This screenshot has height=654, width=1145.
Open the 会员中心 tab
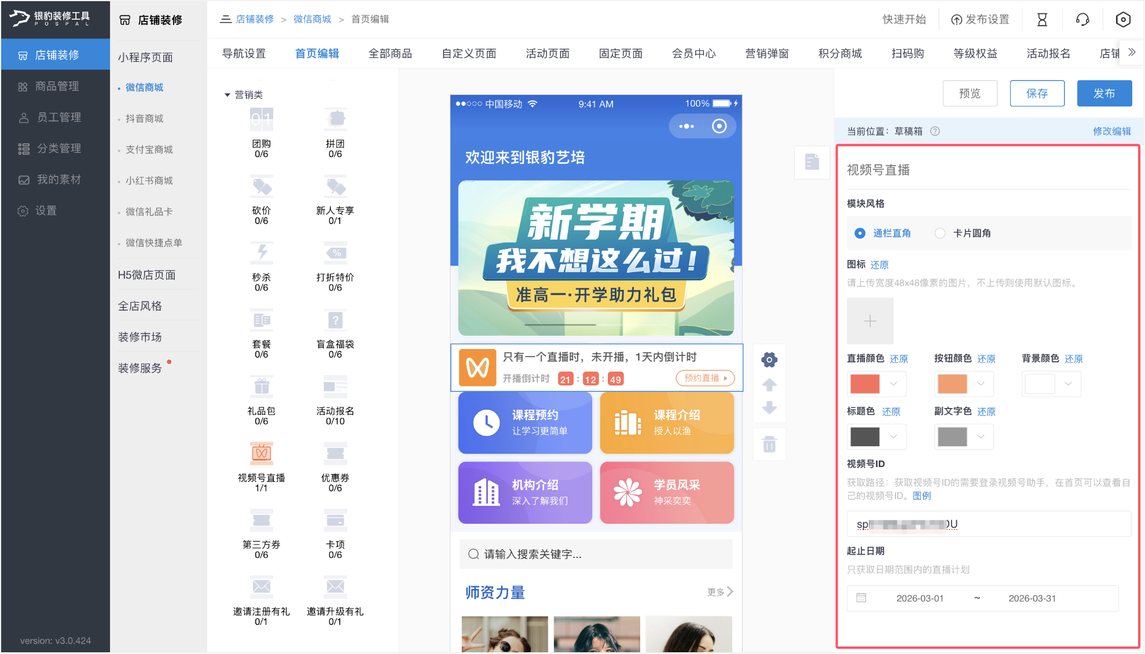coord(693,54)
